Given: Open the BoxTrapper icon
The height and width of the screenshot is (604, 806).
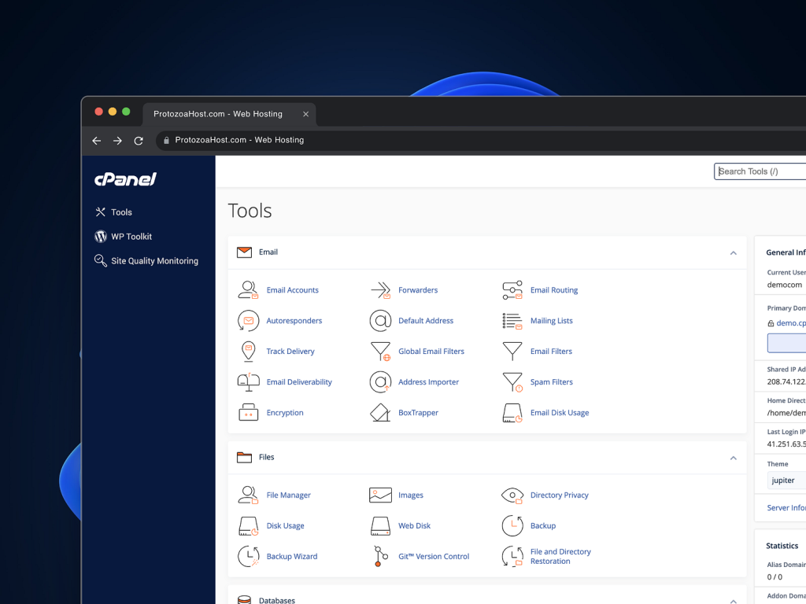Looking at the screenshot, I should tap(380, 413).
